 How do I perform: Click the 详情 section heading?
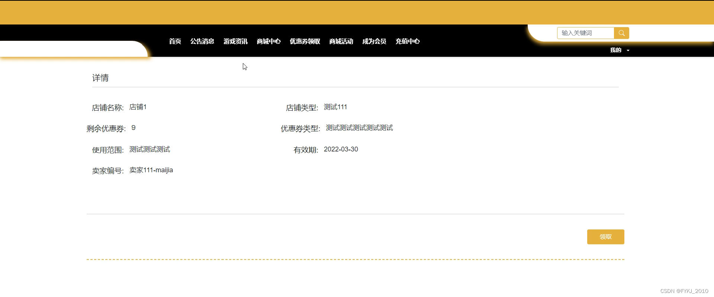point(100,78)
